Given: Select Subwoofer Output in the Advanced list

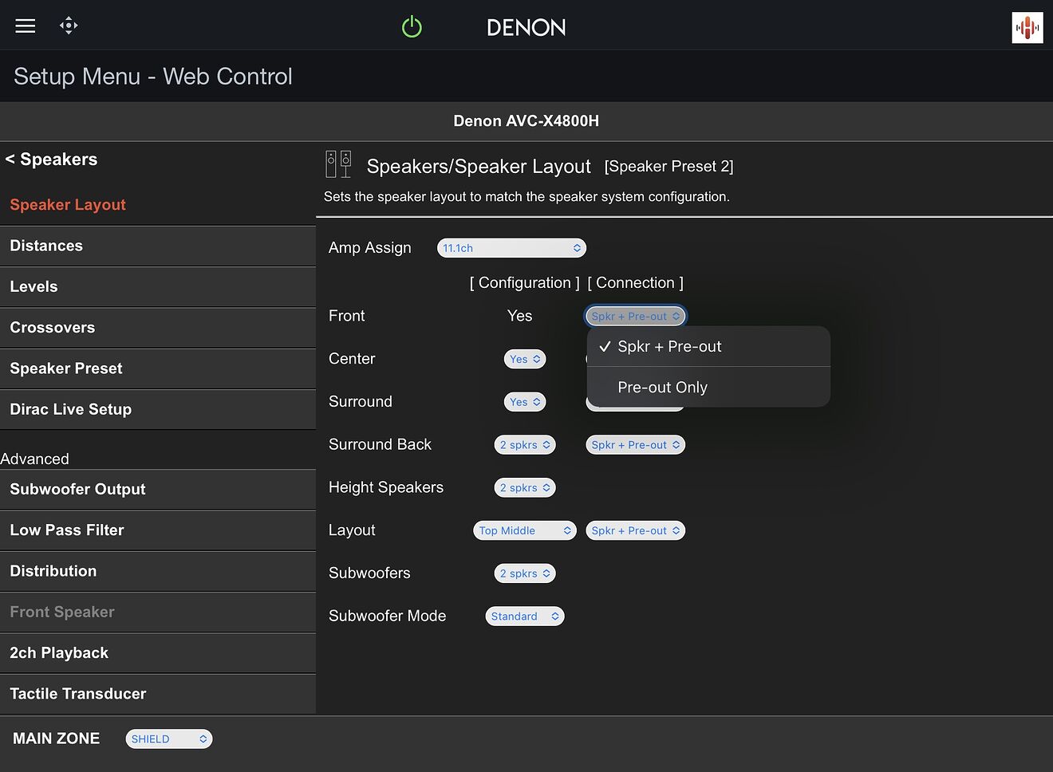Looking at the screenshot, I should 77,490.
